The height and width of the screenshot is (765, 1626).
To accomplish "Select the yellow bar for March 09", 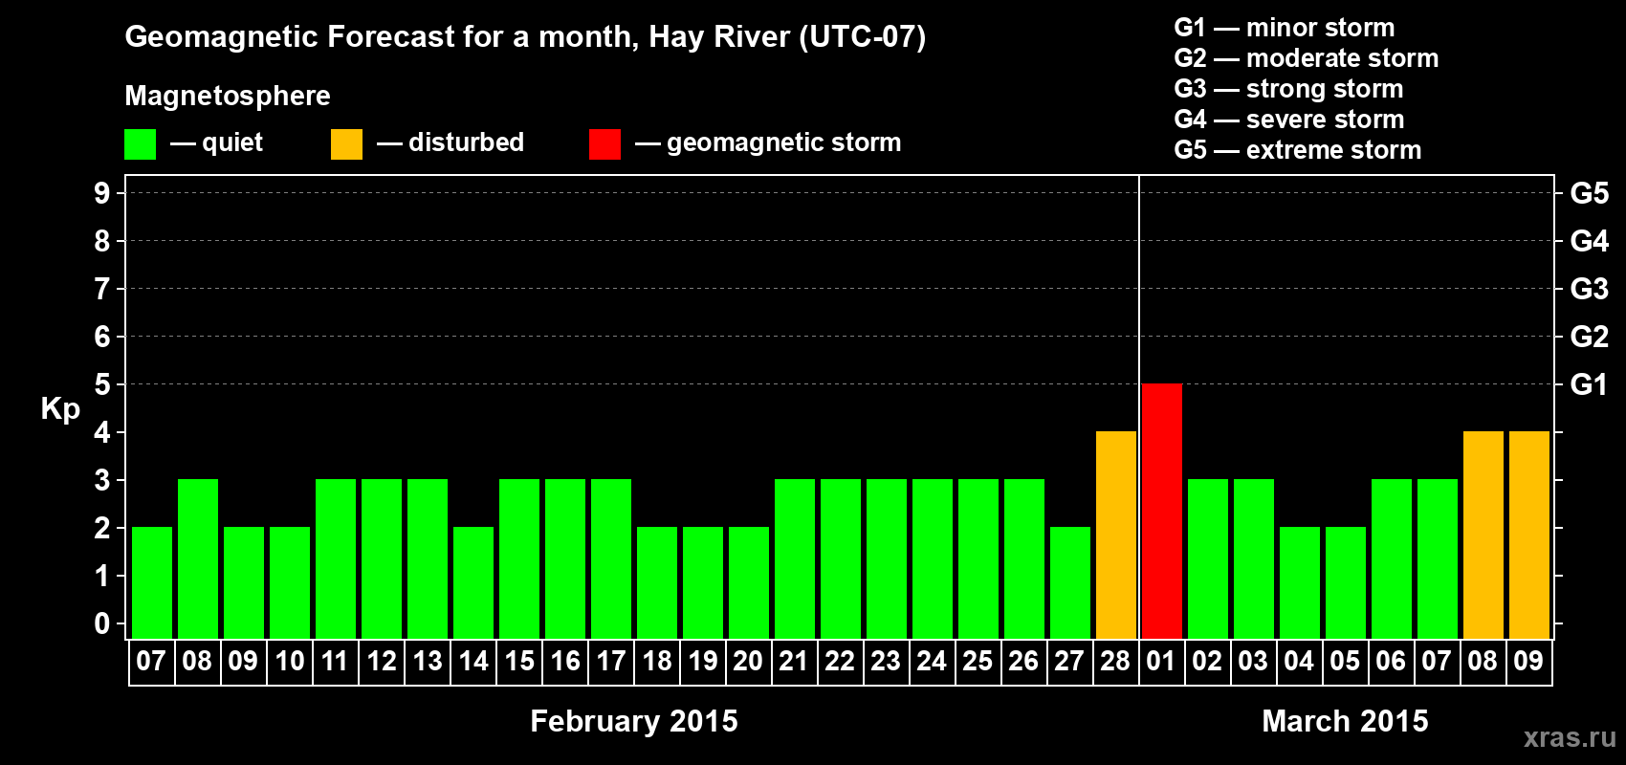I will tap(1528, 535).
